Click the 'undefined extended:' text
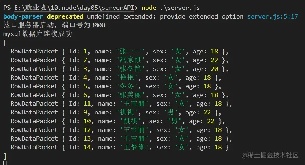This screenshot has width=305, height=165. 121,16
